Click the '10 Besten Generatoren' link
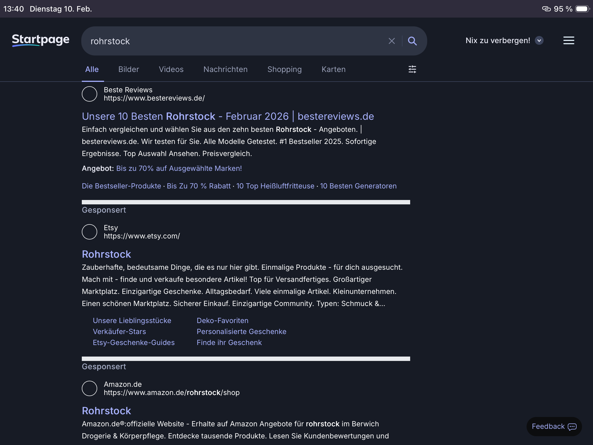Screen dimensions: 593x445 point(358,186)
